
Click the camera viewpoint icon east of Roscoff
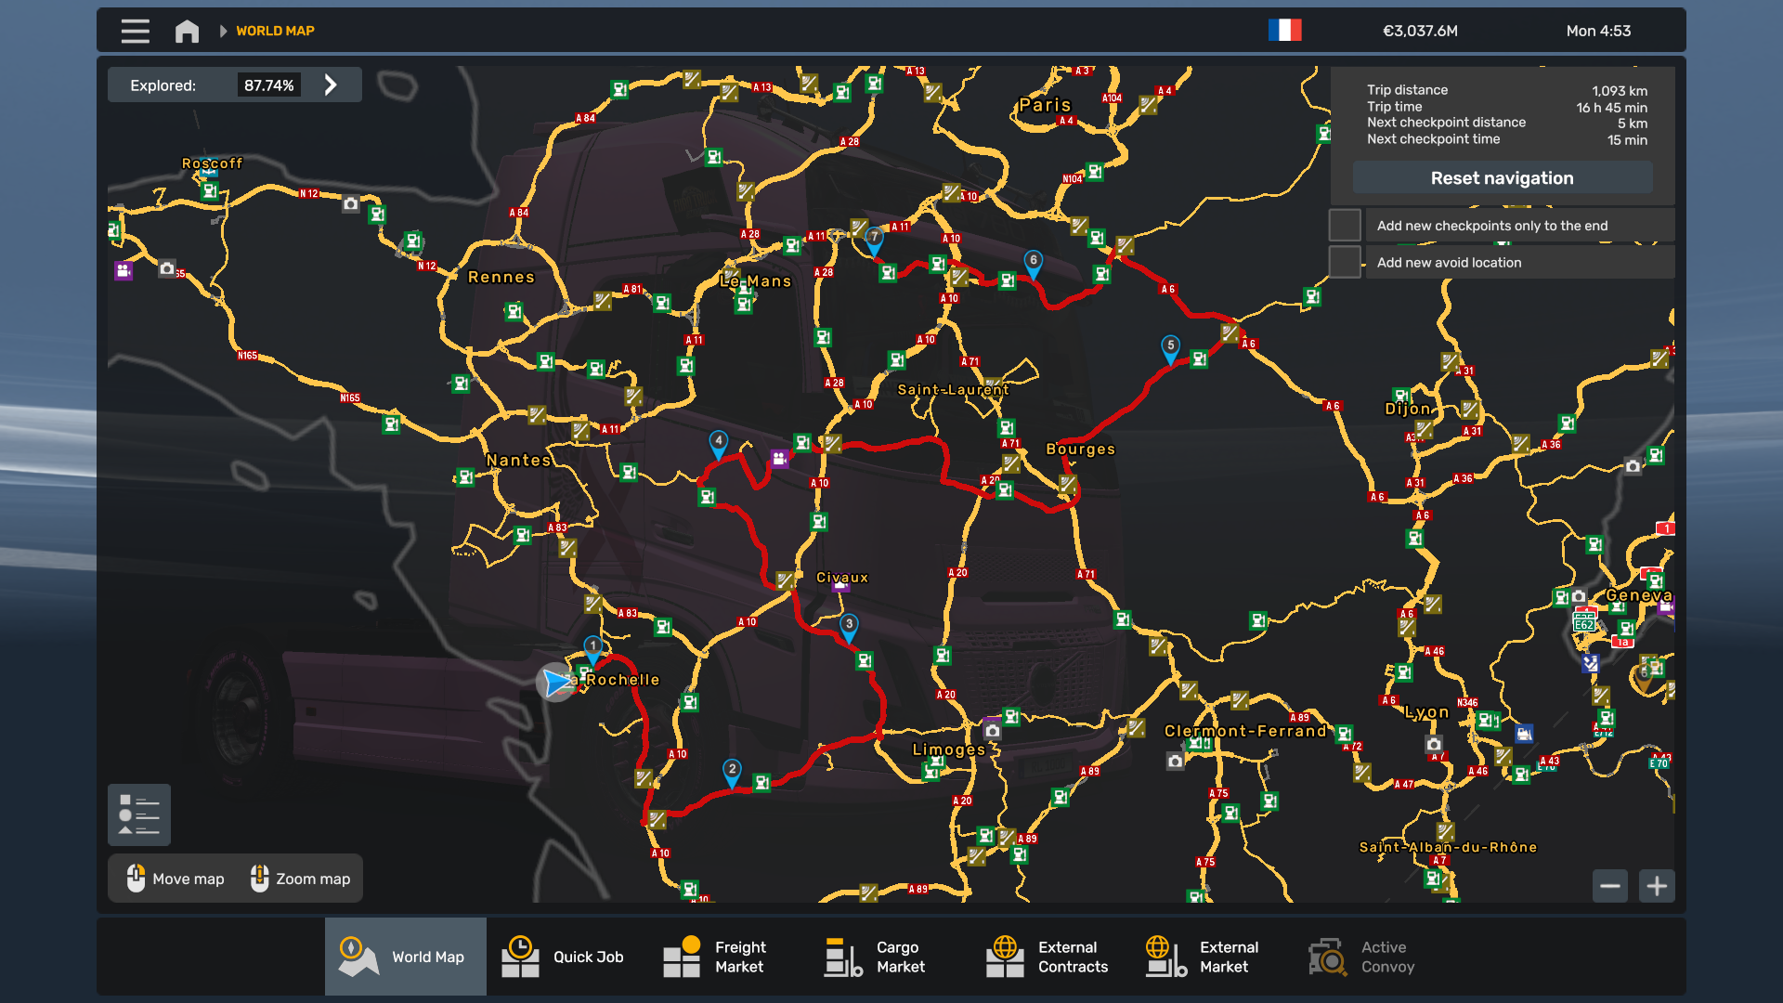tap(350, 203)
